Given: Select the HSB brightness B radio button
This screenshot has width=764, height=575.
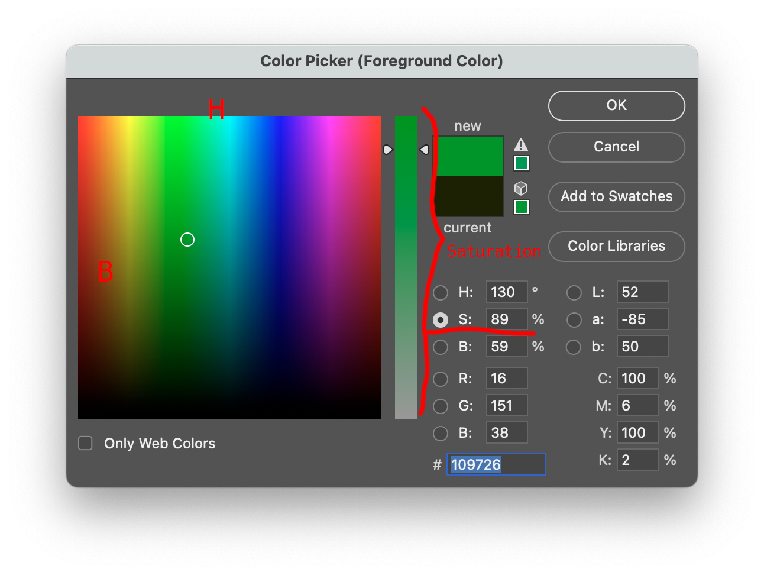Looking at the screenshot, I should point(441,347).
